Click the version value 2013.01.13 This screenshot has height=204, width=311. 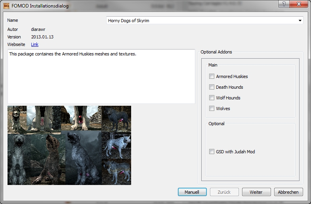click(x=42, y=37)
